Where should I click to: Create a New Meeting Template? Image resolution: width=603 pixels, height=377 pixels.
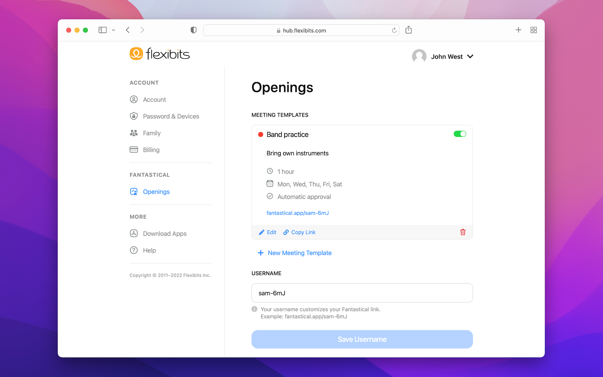[295, 253]
